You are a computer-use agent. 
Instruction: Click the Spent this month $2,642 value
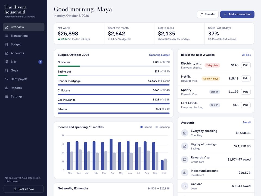[117, 34]
